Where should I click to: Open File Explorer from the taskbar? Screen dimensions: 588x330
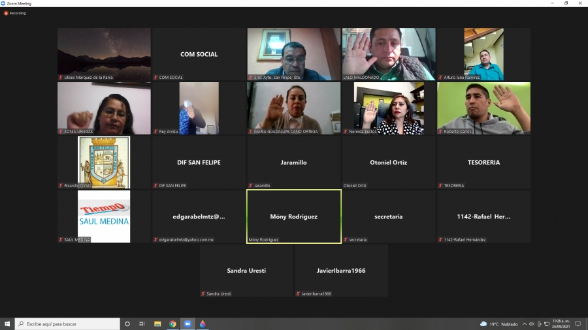(x=157, y=323)
